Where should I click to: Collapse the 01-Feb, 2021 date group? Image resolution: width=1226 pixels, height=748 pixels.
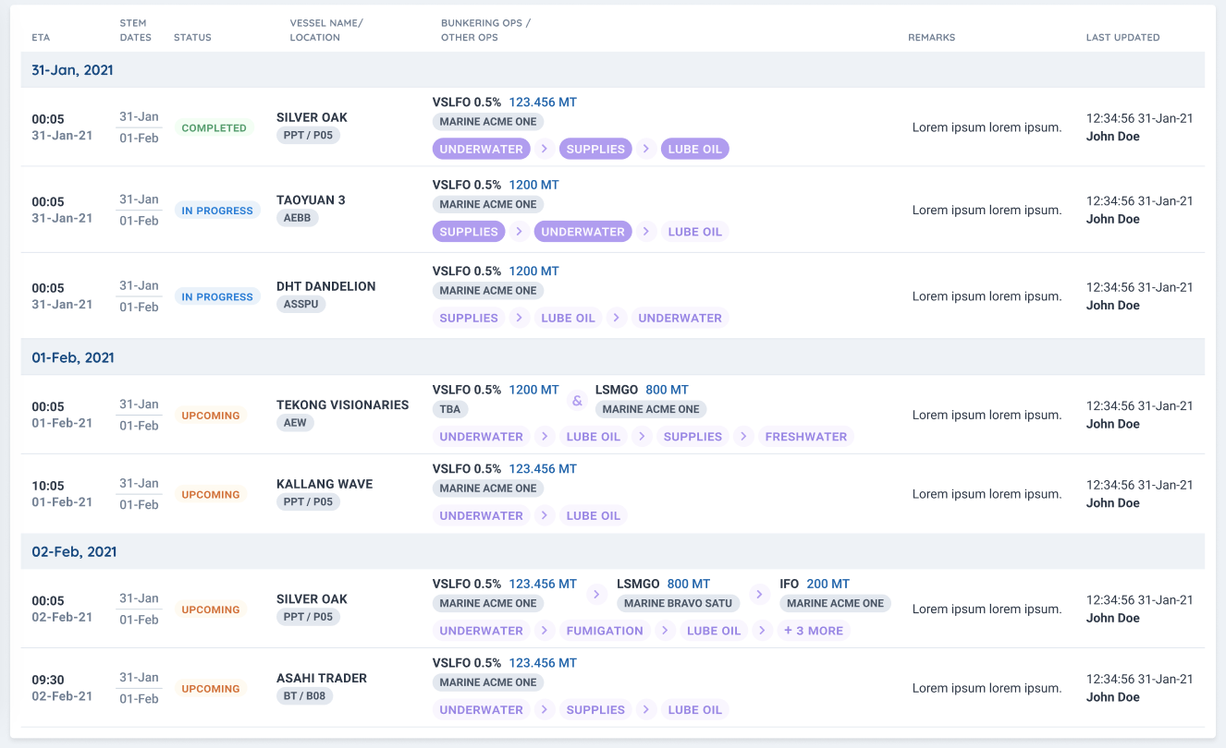tap(72, 357)
